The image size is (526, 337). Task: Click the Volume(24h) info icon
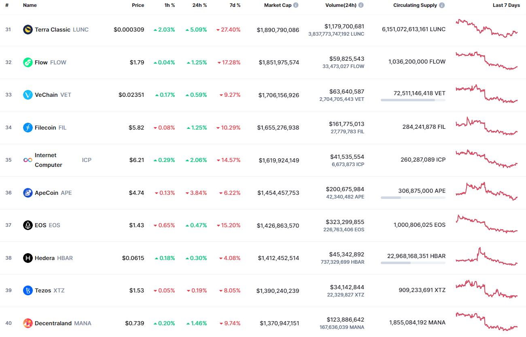coord(361,5)
